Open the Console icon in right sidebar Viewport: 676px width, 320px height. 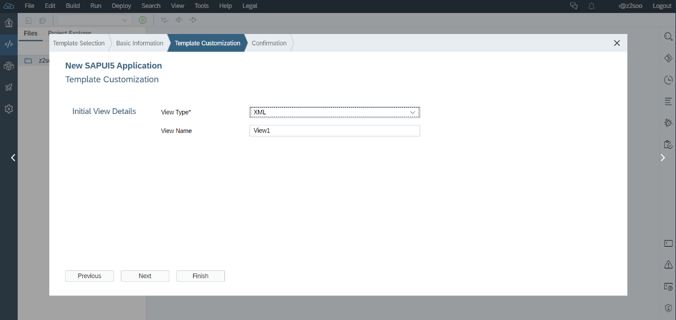pyautogui.click(x=668, y=243)
